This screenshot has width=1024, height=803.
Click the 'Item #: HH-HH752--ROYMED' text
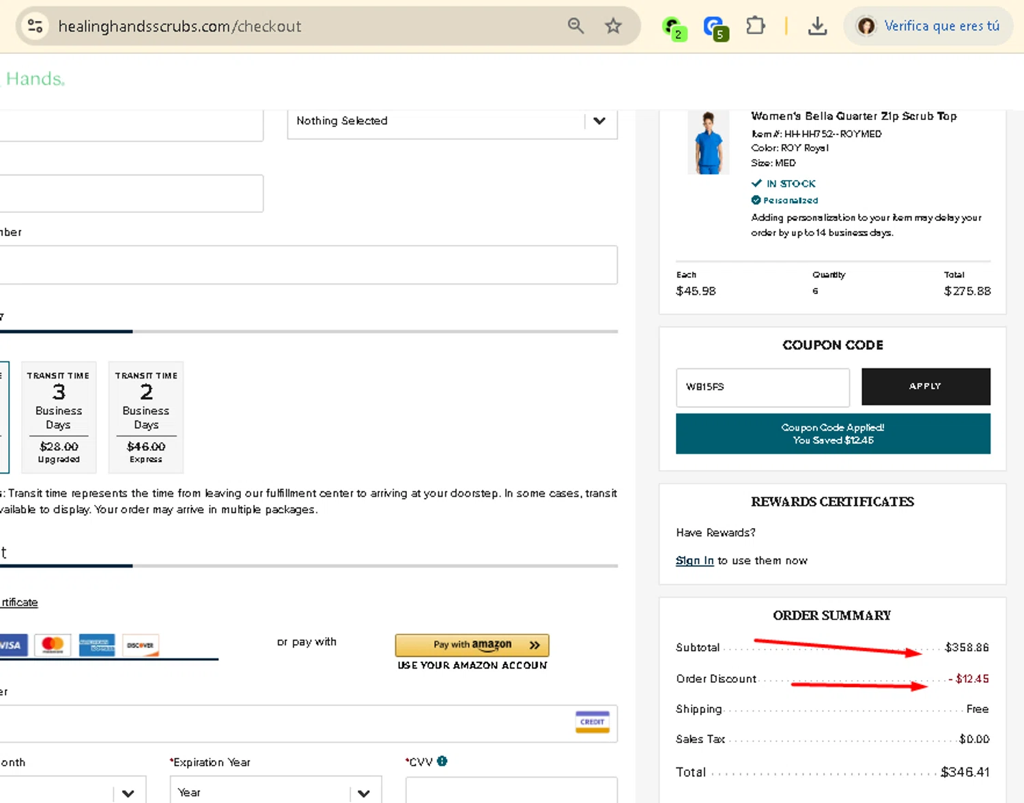pyautogui.click(x=816, y=134)
